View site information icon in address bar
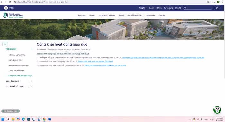Screen dimensions: 225x122 [15, 2]
